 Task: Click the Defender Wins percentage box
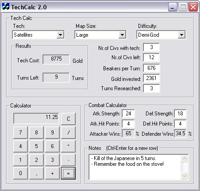point(180,134)
